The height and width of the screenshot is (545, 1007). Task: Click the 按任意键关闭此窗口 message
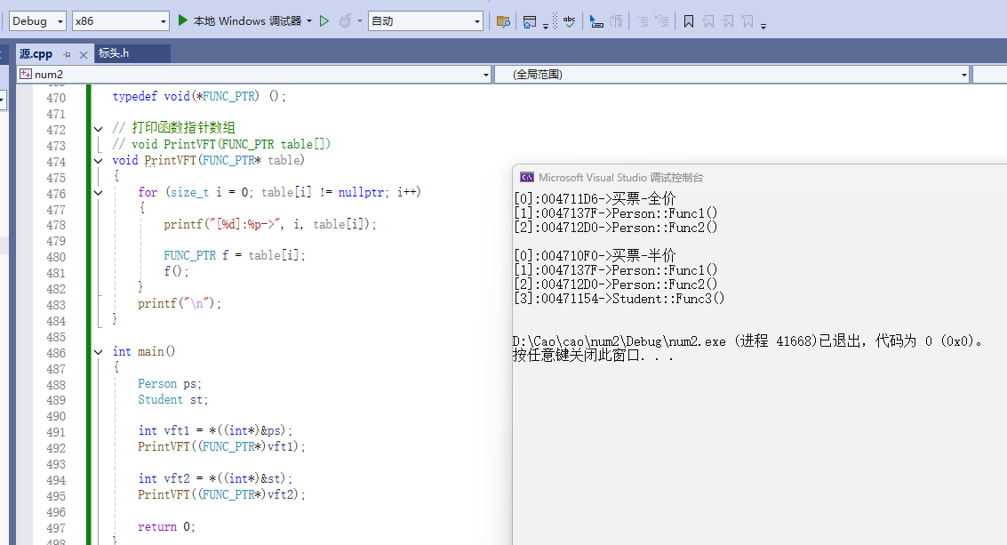click(x=594, y=356)
